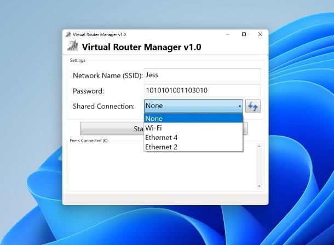Click the Start Virtual Router button

coord(112,129)
